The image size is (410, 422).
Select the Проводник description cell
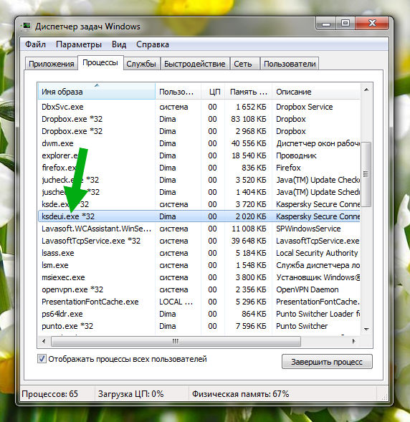(x=296, y=155)
